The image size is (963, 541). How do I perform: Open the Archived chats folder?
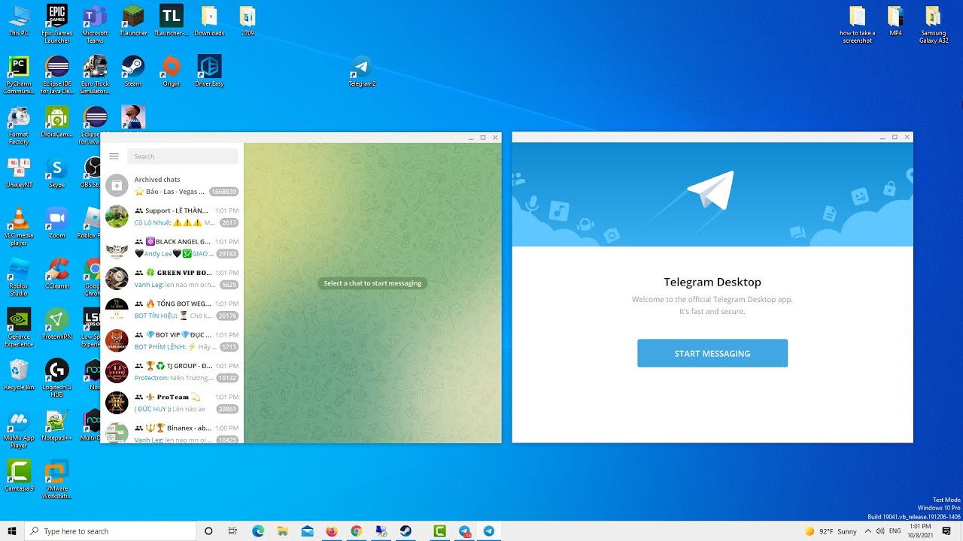[x=172, y=186]
